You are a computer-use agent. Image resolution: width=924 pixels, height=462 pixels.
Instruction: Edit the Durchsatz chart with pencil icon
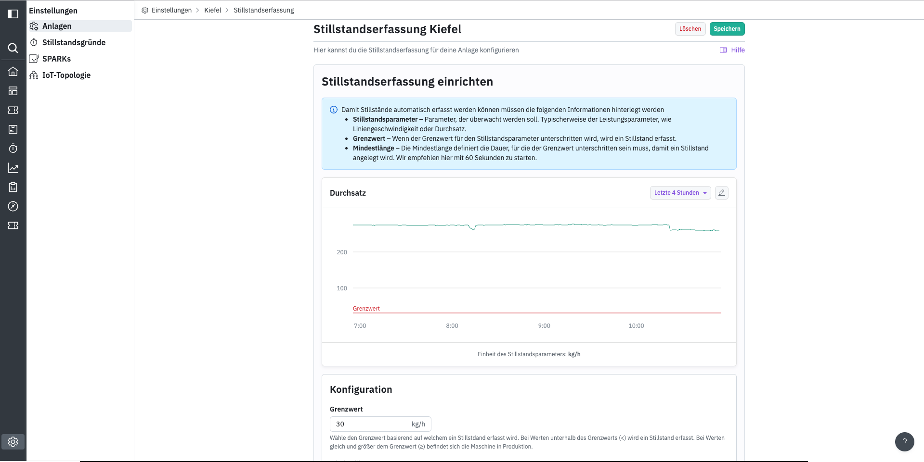[721, 193]
